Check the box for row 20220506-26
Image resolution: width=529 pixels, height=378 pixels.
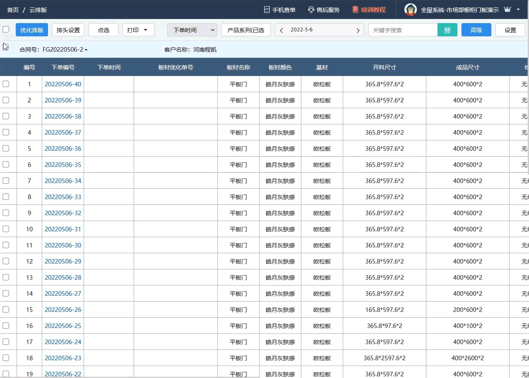click(6, 309)
